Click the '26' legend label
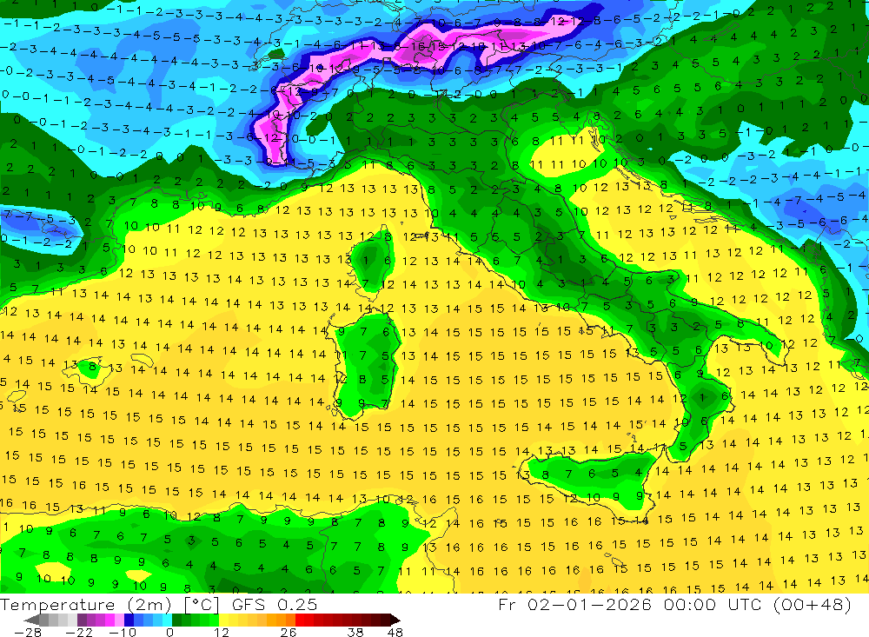This screenshot has width=869, height=637. click(288, 633)
